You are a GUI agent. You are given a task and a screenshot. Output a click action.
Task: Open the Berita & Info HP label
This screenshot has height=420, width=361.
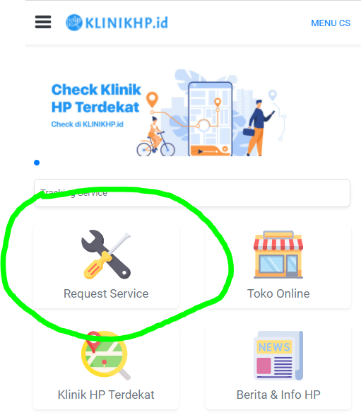[x=278, y=395]
